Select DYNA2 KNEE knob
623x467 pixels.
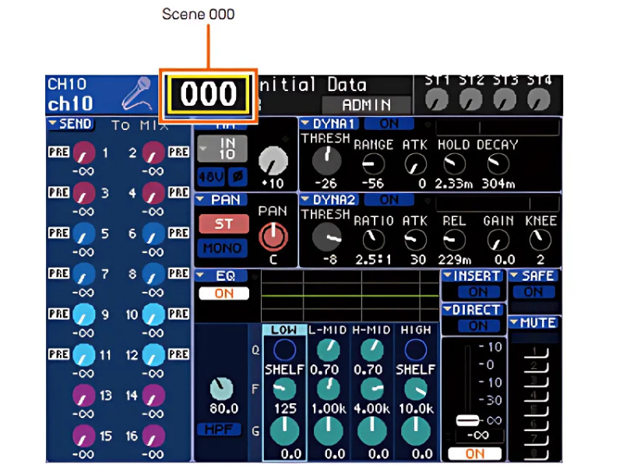click(x=540, y=241)
